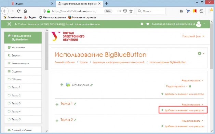The image size is (215, 134).
Task: Open Авиабилеты bookmark
Action: [13, 17]
